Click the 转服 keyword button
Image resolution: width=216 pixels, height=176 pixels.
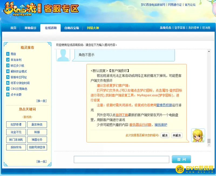point(37,132)
